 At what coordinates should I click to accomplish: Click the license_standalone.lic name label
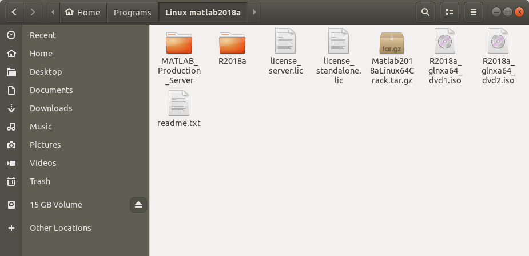339,71
